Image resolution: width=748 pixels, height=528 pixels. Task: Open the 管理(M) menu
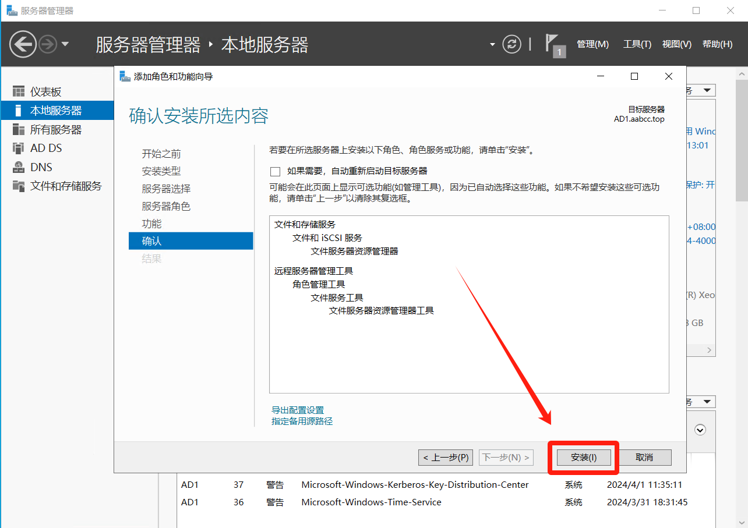tap(592, 44)
